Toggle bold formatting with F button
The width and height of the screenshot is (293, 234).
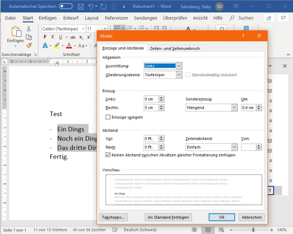pyautogui.click(x=46, y=37)
